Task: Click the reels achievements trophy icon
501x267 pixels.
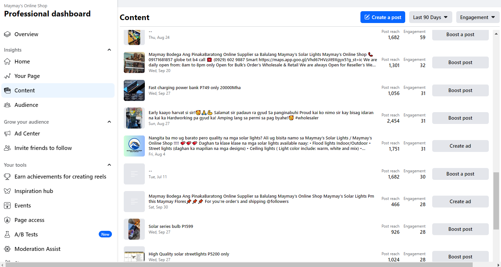Action: [x=7, y=177]
